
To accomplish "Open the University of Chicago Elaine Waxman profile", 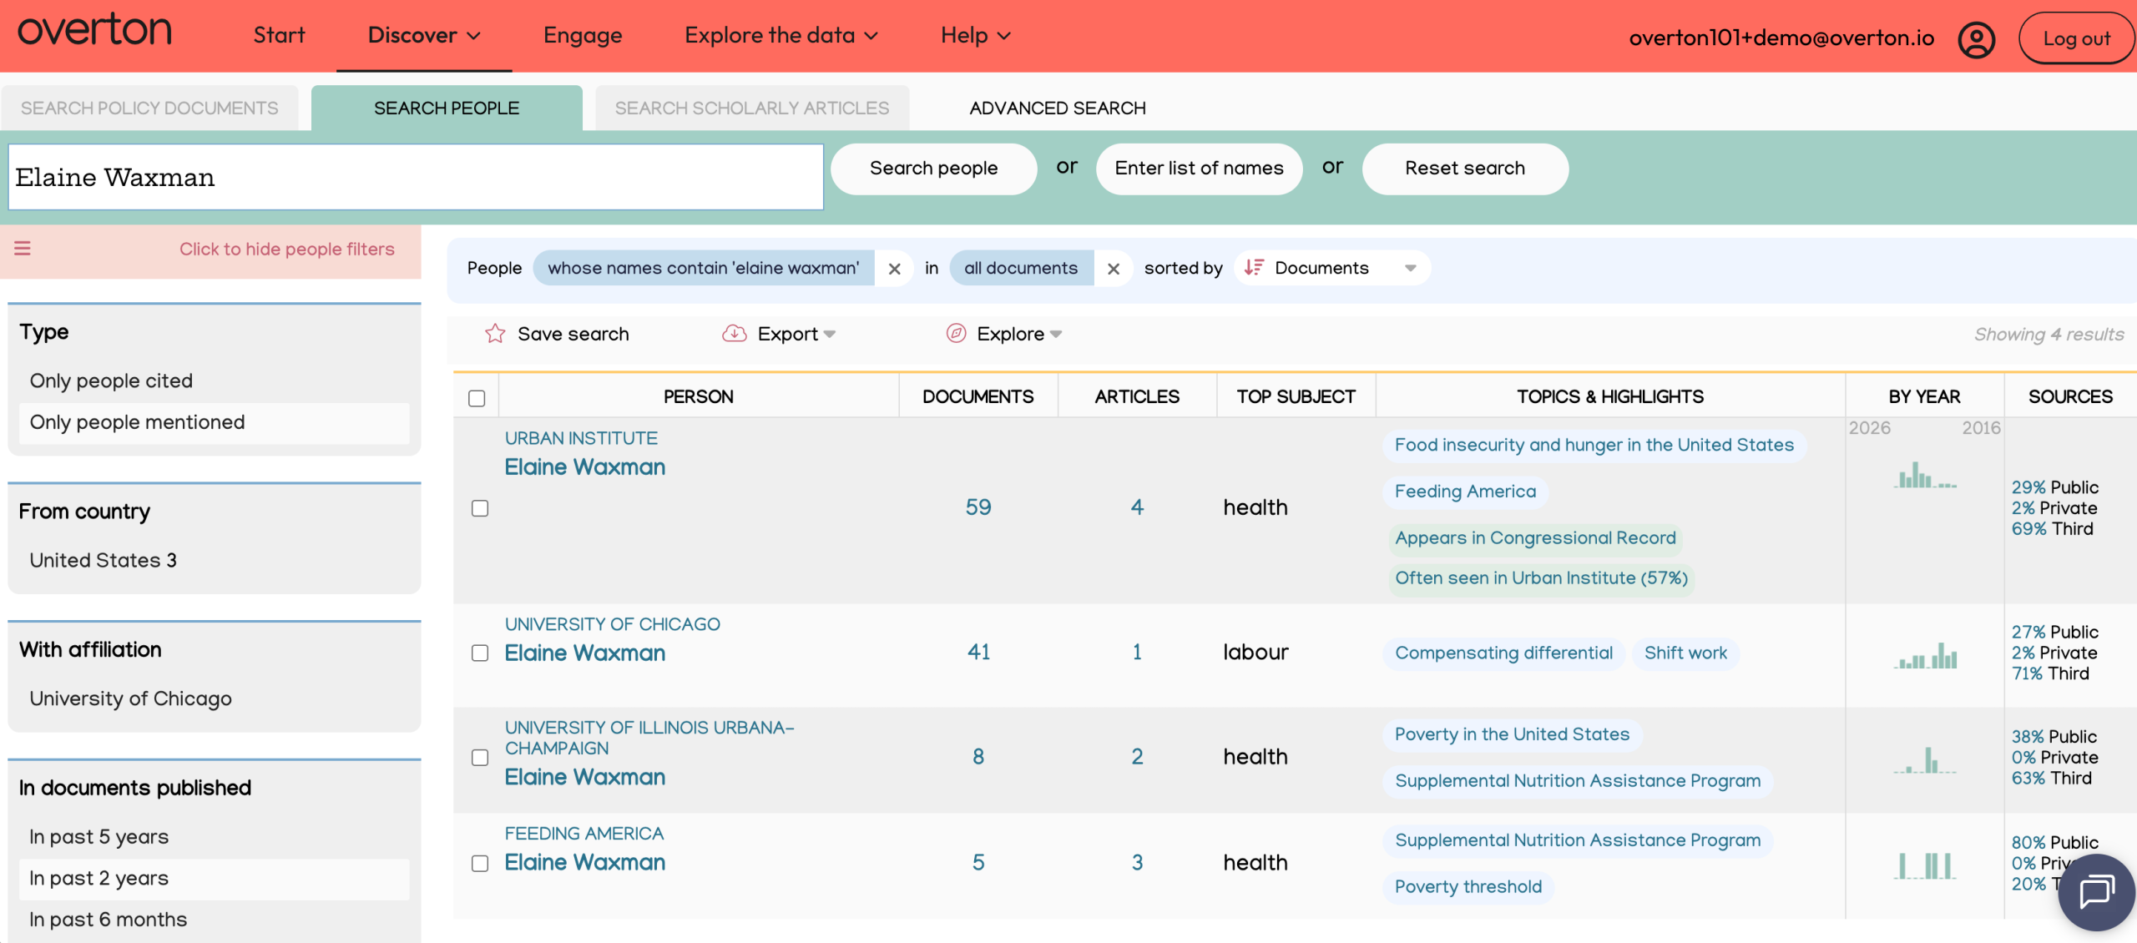I will tap(584, 652).
